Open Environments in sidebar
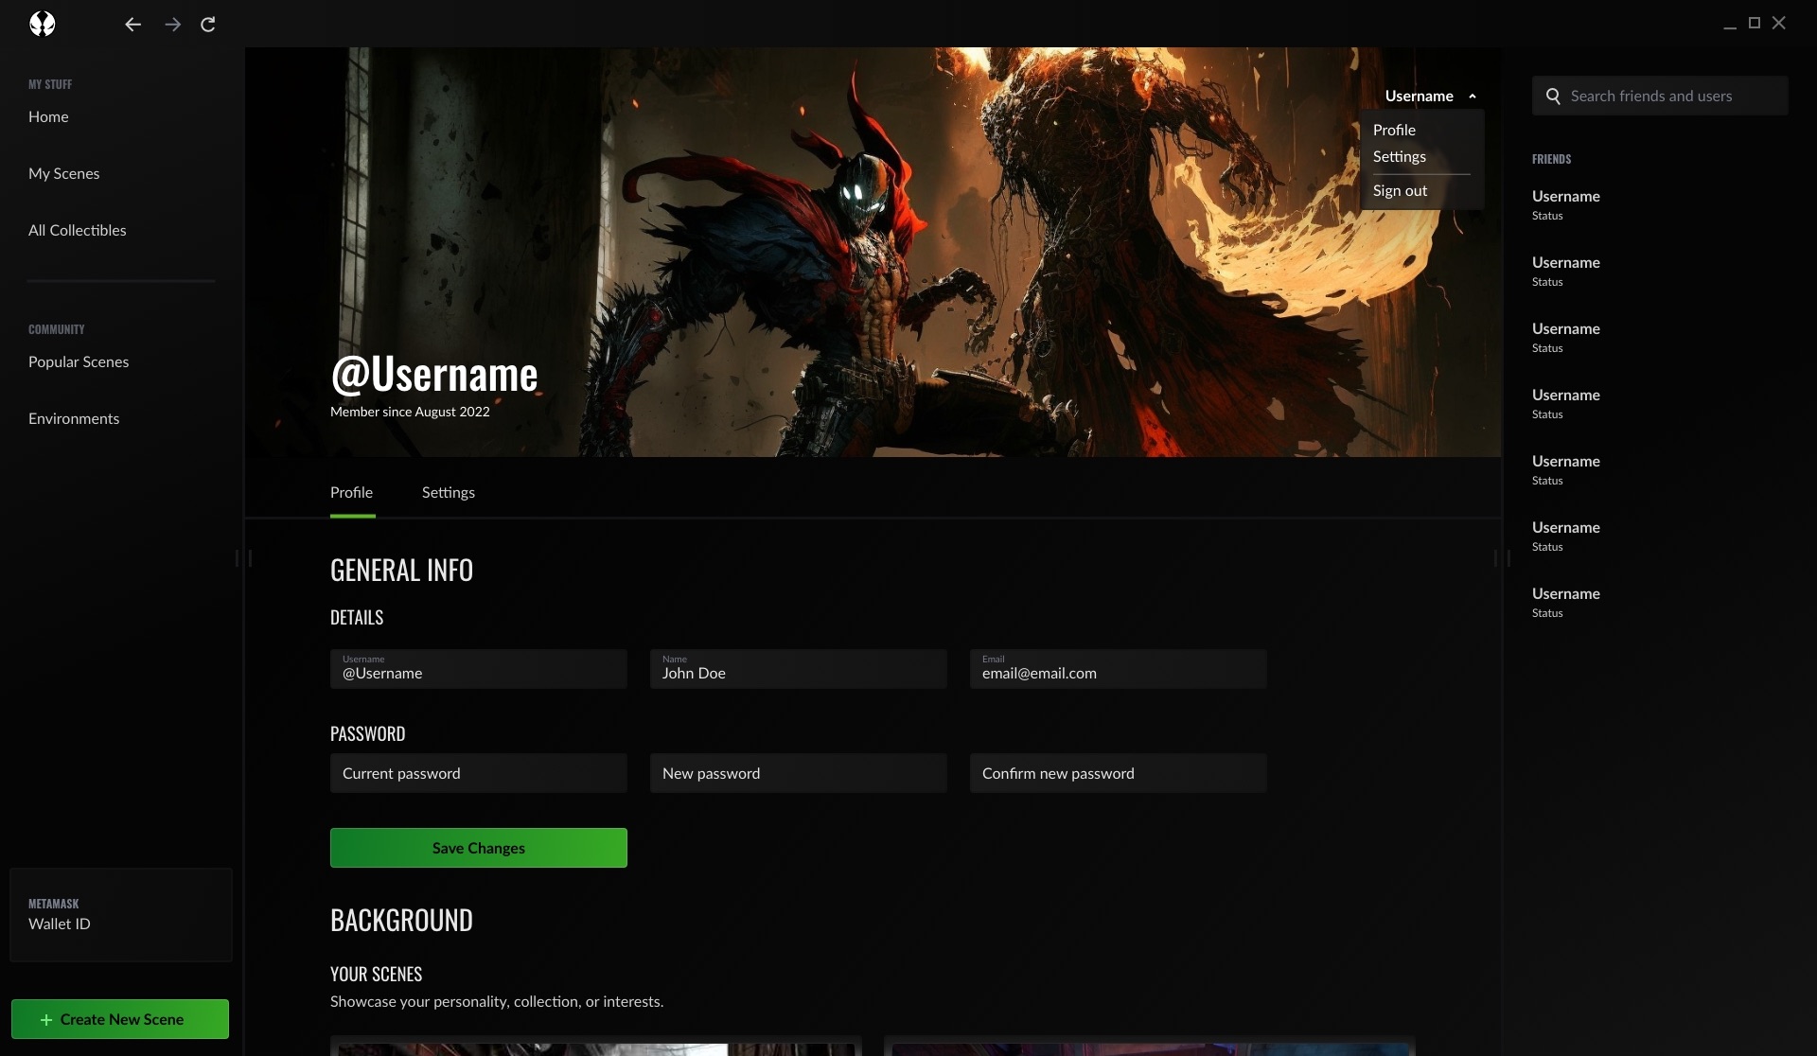 coord(74,418)
